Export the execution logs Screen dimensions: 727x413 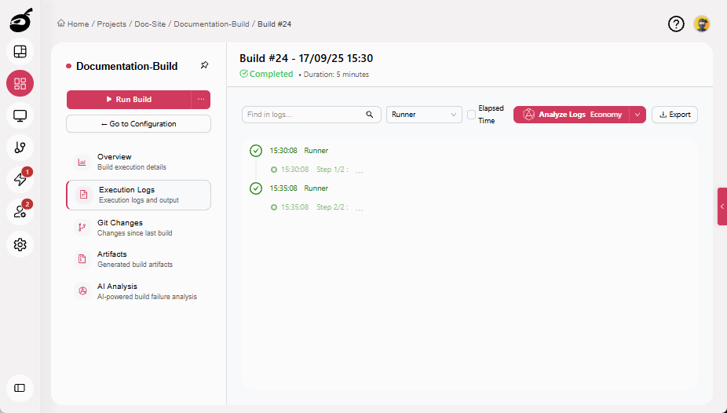674,115
